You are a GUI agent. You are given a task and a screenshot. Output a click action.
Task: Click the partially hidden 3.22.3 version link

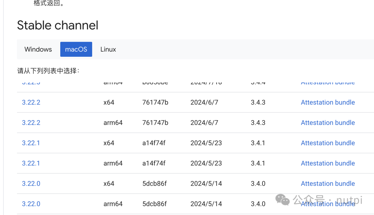31,83
